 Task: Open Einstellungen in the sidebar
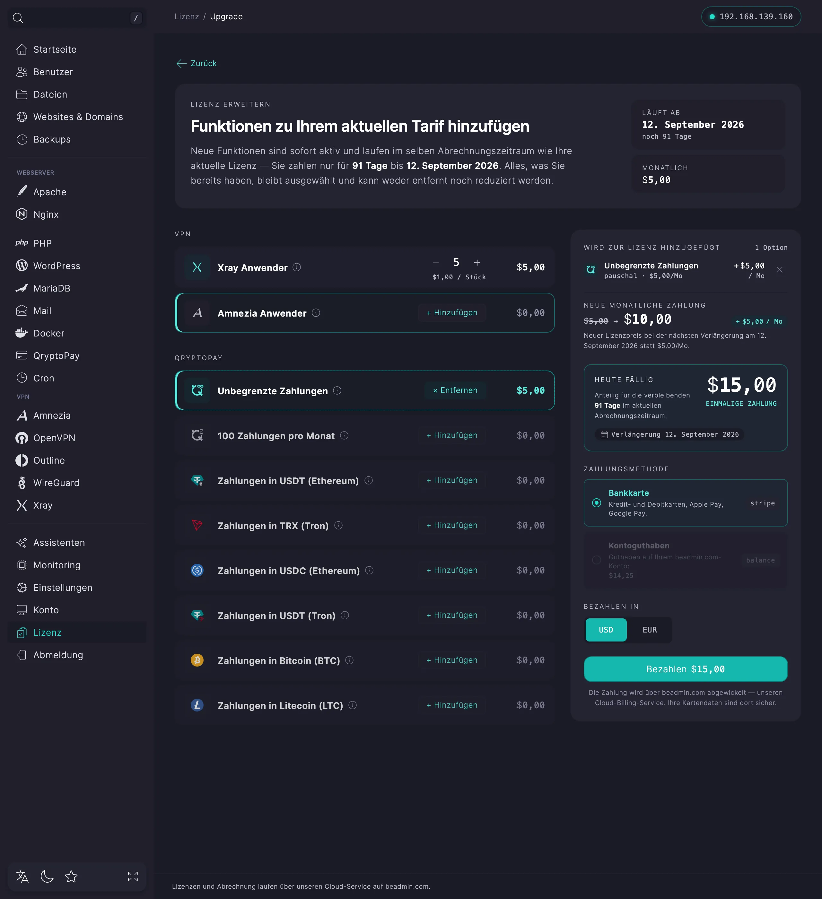click(77, 587)
